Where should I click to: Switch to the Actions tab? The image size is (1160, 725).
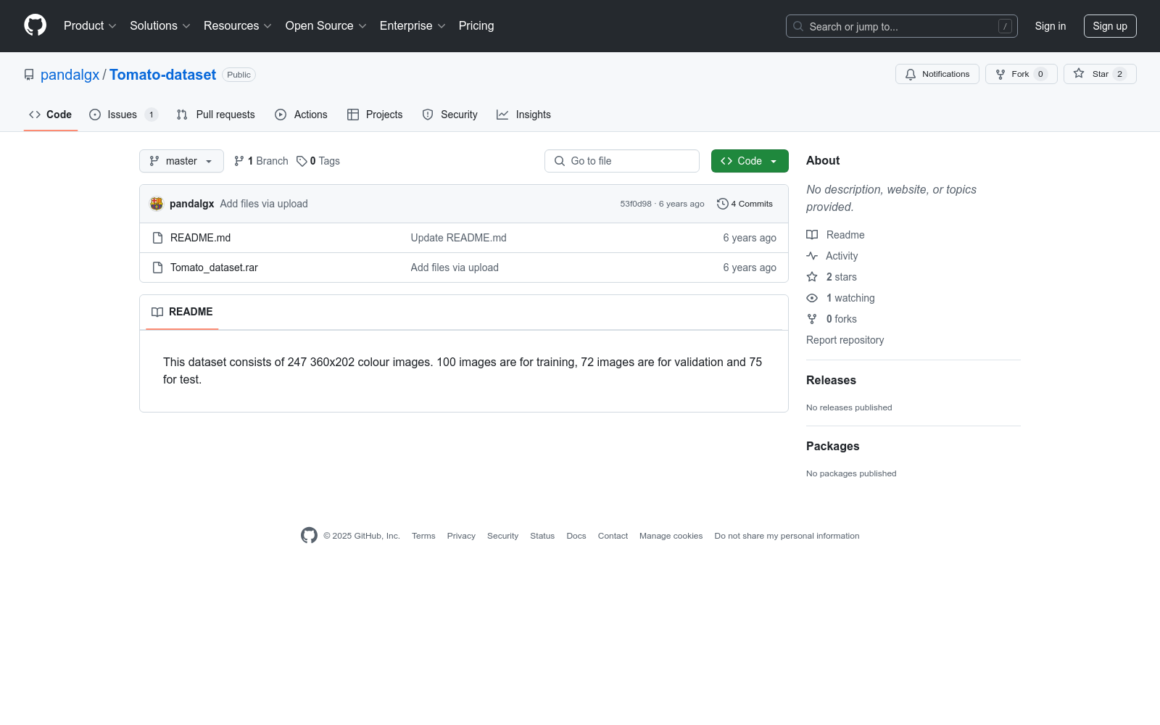point(301,115)
